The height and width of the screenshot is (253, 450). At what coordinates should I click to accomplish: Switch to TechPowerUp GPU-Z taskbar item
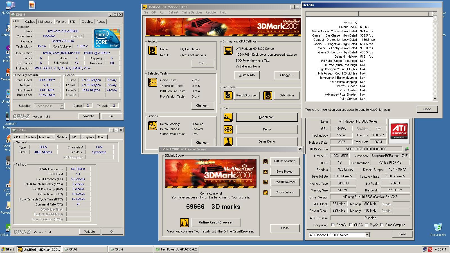click(177, 249)
